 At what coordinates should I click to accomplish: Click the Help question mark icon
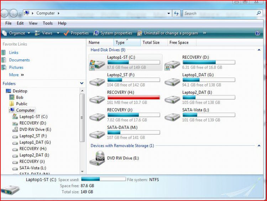(x=257, y=33)
